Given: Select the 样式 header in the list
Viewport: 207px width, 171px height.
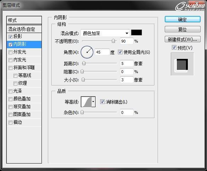Looking at the screenshot, I should pos(24,20).
